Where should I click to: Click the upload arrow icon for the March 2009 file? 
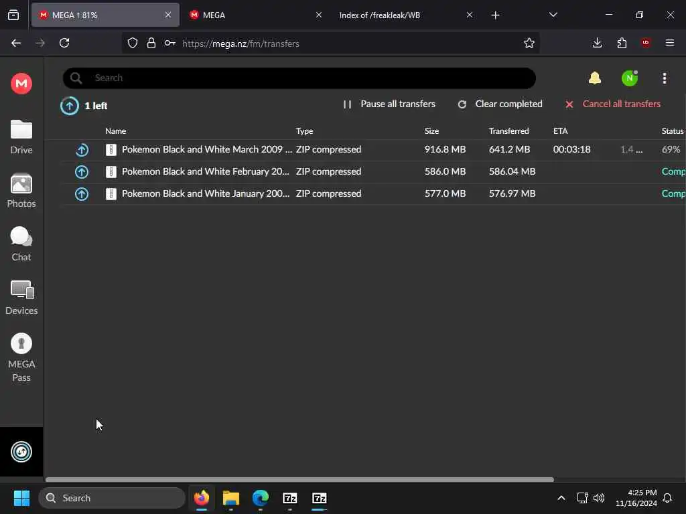pos(82,150)
